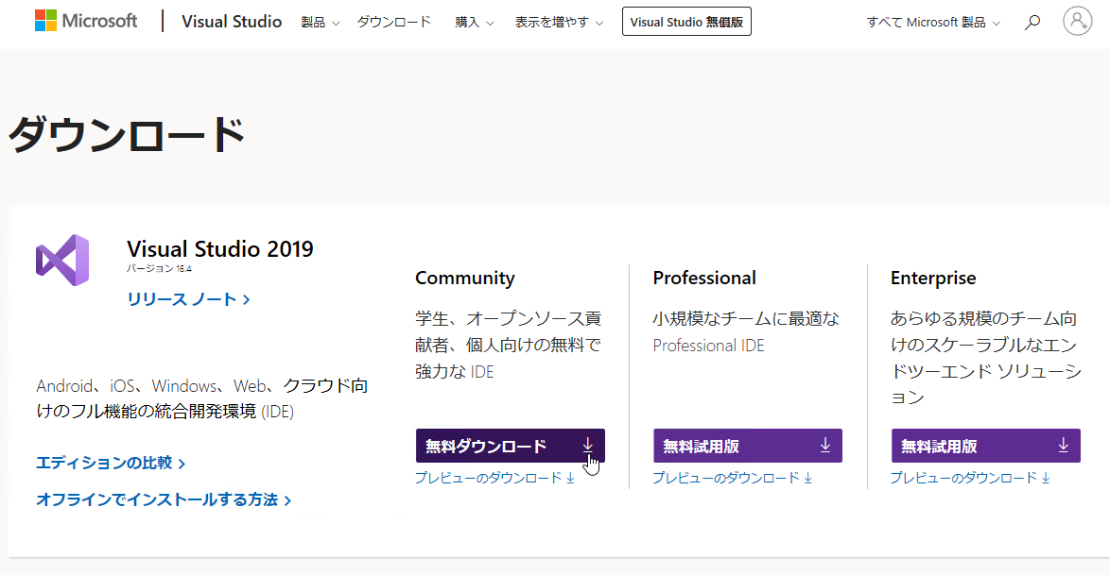Go to Visual Studio home link
The width and height of the screenshot is (1110, 575).
232,22
